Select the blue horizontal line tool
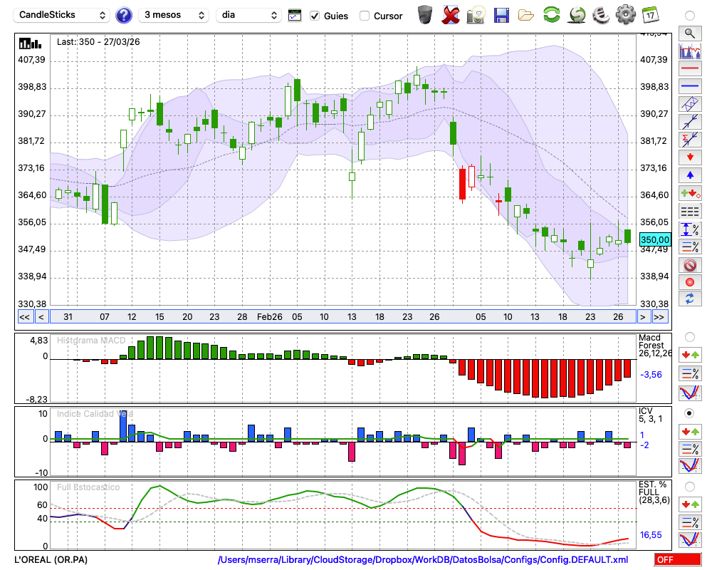The width and height of the screenshot is (712, 570). tap(689, 86)
